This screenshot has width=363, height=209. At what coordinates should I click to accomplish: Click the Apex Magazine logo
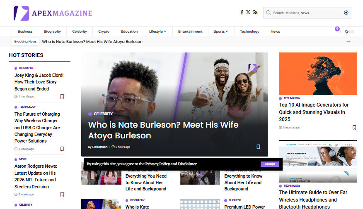click(x=53, y=13)
